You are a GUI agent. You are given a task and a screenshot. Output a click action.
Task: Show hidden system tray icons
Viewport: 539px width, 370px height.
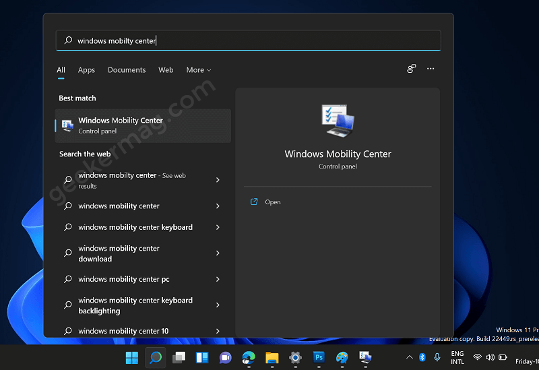(x=410, y=357)
